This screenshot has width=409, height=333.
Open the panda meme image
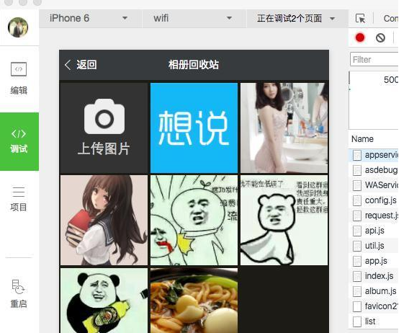[104, 301]
